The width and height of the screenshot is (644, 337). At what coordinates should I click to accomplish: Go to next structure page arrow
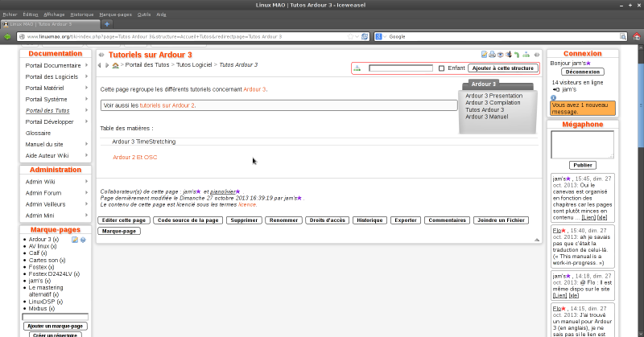(x=107, y=65)
